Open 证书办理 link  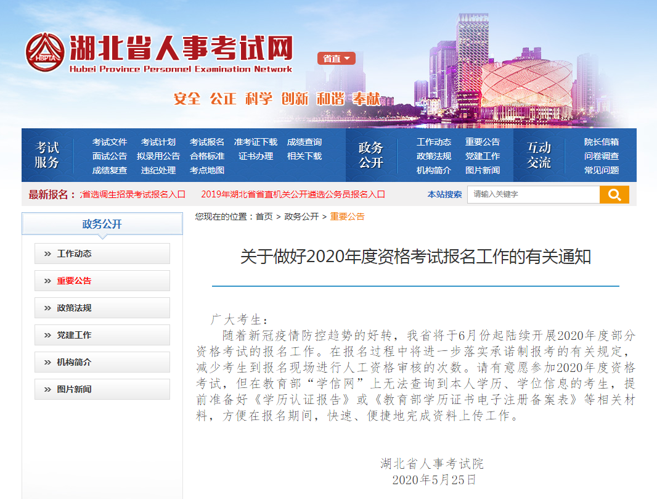pos(256,156)
